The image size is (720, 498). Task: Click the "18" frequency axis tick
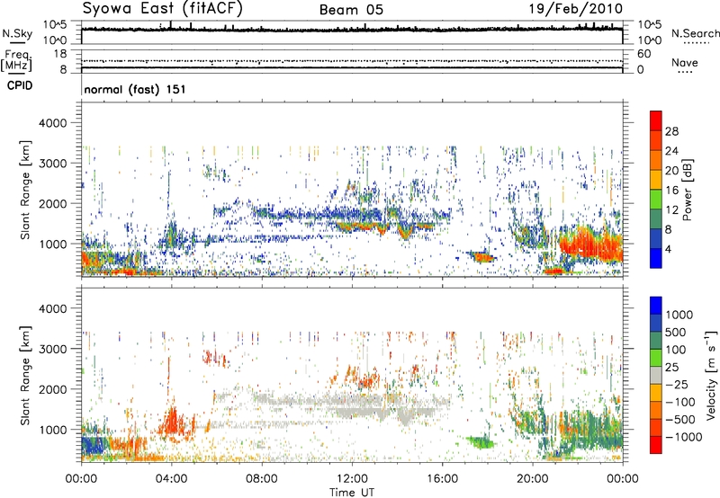pyautogui.click(x=60, y=54)
